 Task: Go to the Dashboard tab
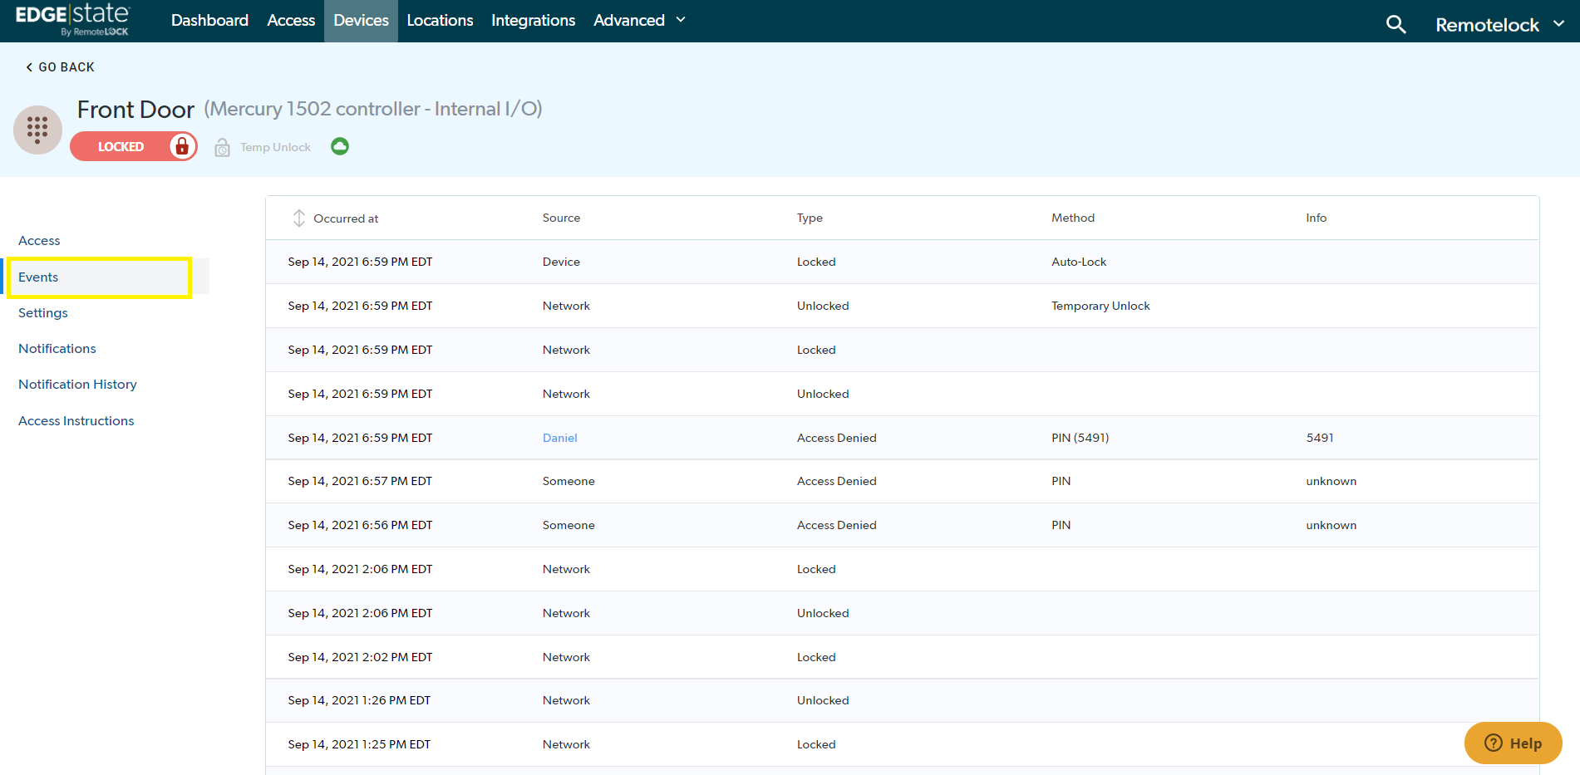coord(209,20)
